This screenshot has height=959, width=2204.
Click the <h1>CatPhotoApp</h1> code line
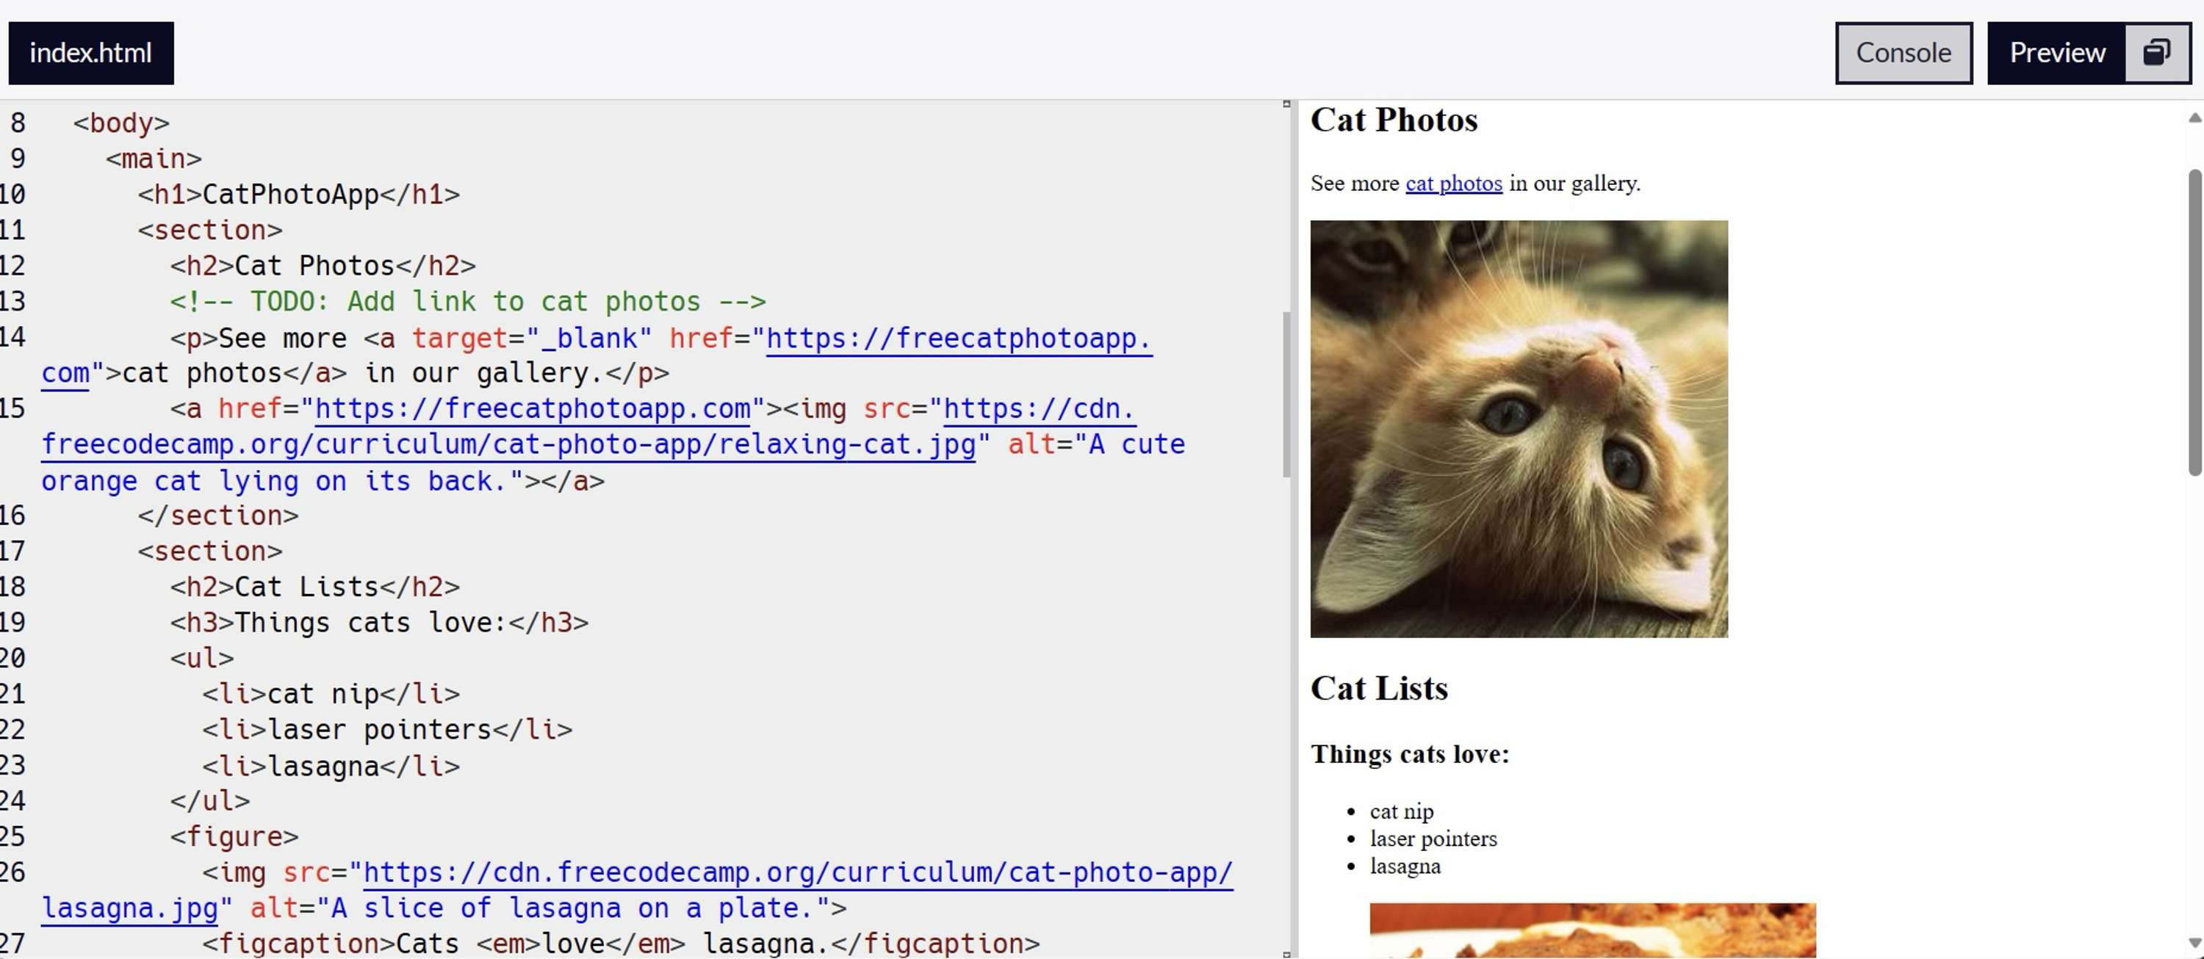pos(298,195)
